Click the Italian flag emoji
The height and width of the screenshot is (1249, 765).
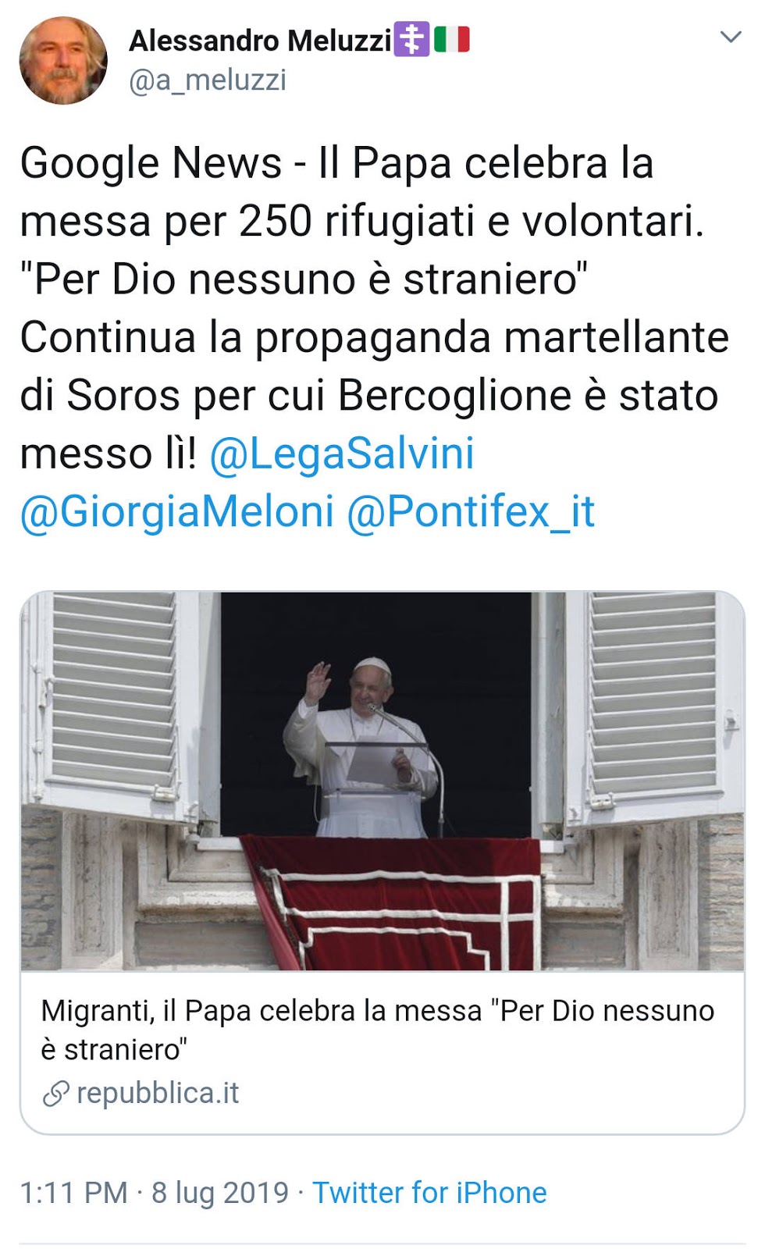click(x=451, y=39)
